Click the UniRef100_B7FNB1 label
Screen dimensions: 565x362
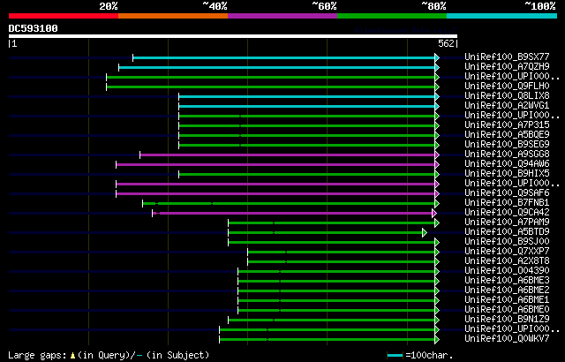point(507,203)
